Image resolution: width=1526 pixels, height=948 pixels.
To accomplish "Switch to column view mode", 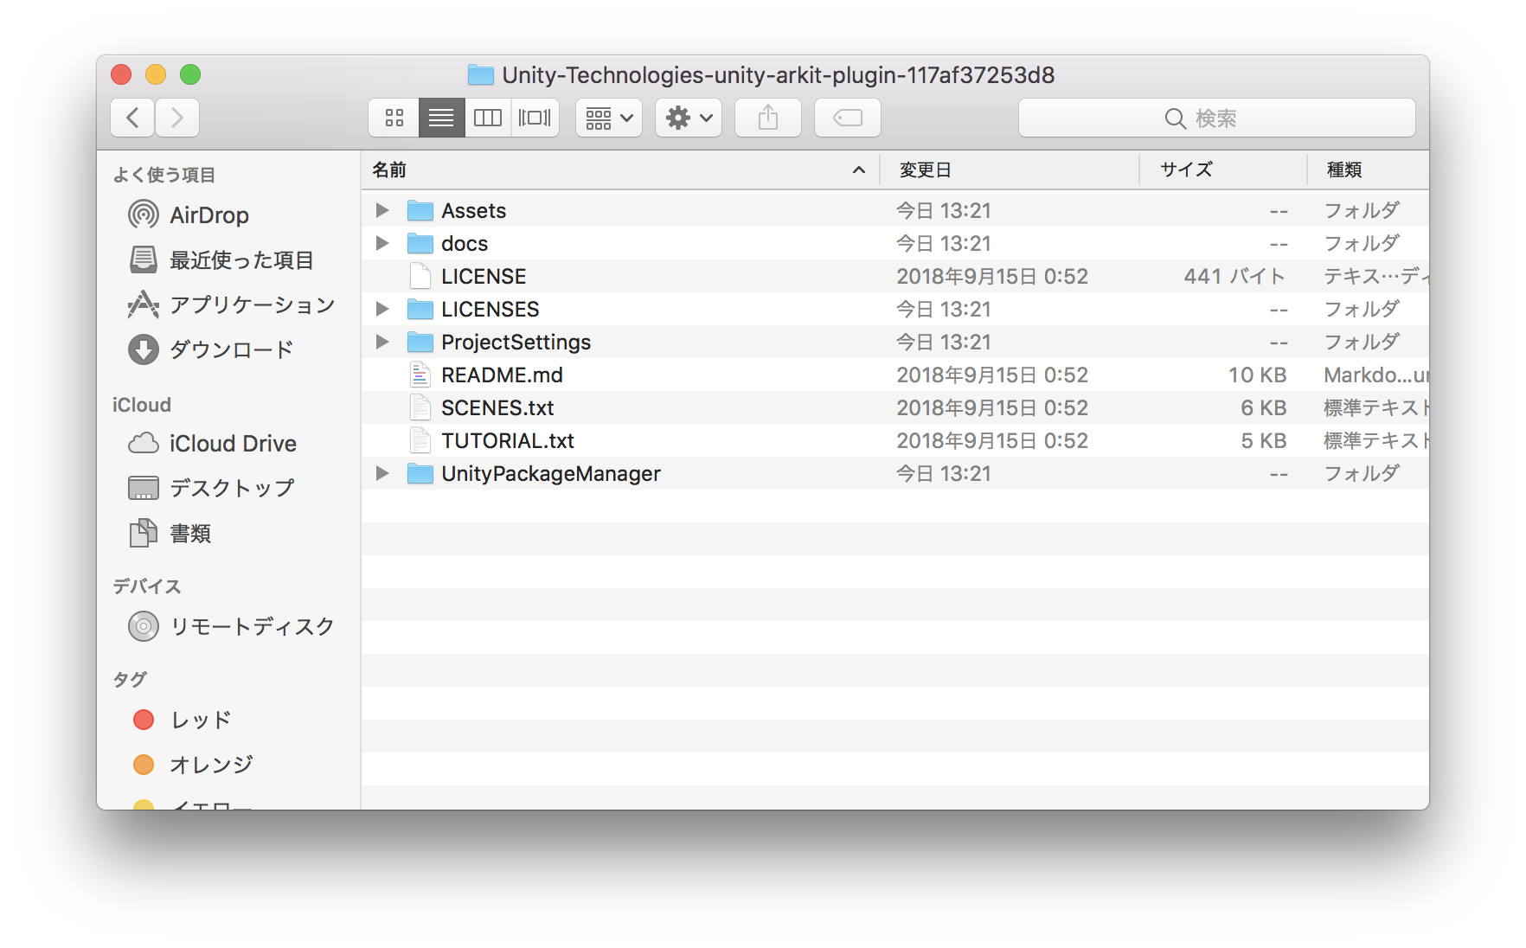I will coord(488,118).
